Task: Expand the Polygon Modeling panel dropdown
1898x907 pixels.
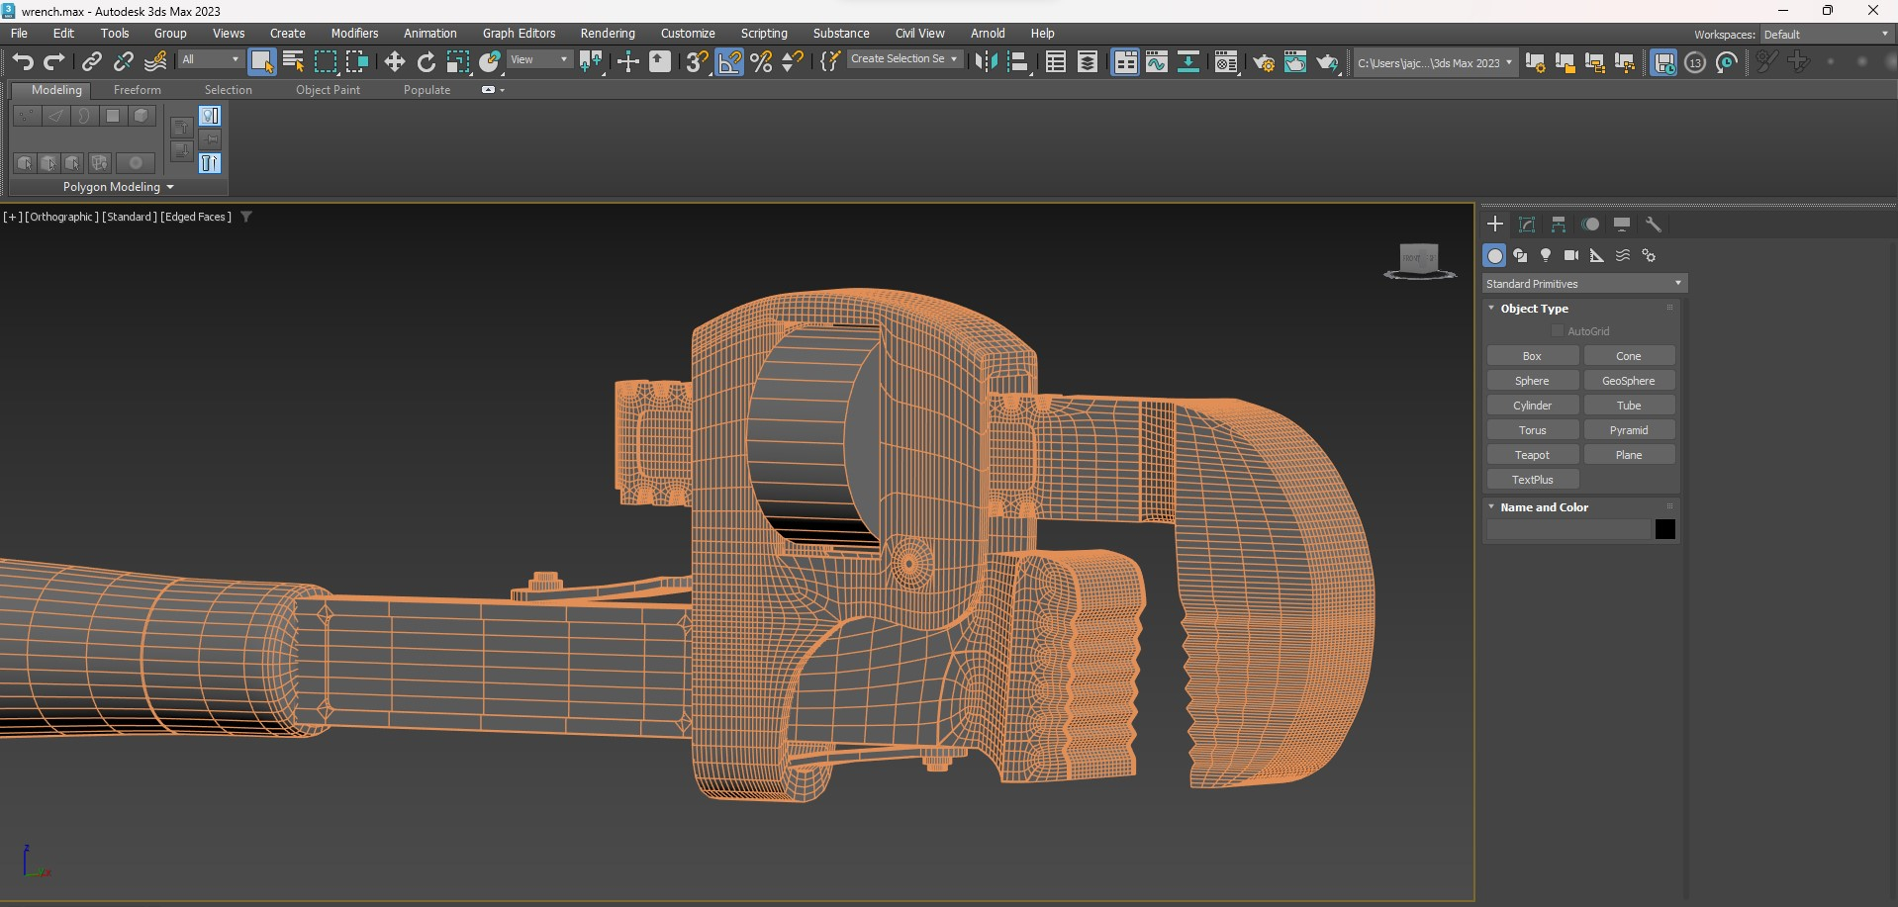Action: coord(119,187)
